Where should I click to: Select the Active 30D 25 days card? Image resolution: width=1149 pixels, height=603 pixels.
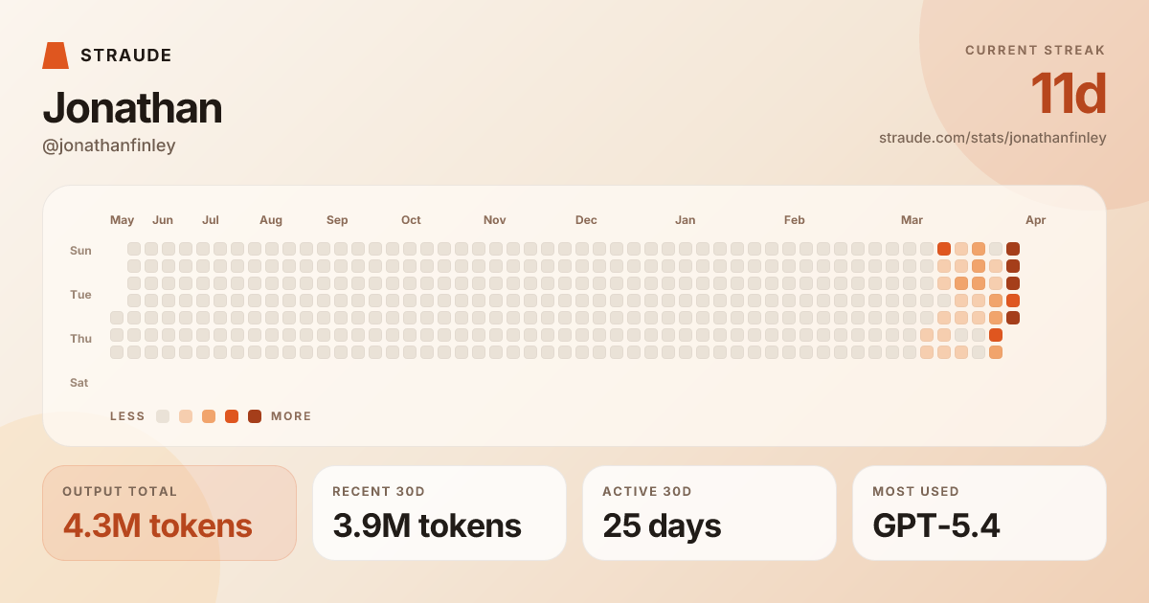710,513
